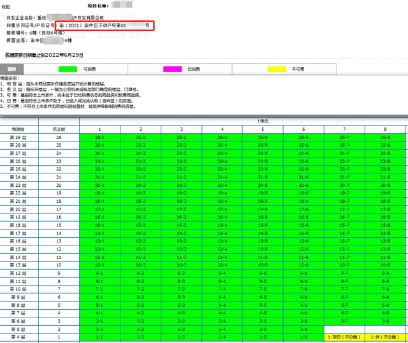
Task: Click unit cell 5-2
Action: 140,305
